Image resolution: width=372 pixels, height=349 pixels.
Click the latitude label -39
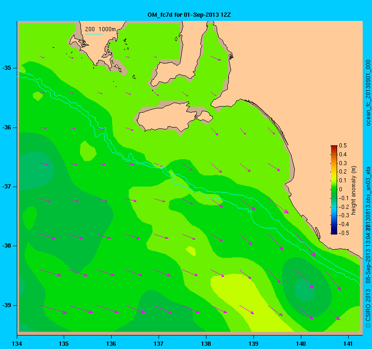pyautogui.click(x=7, y=305)
